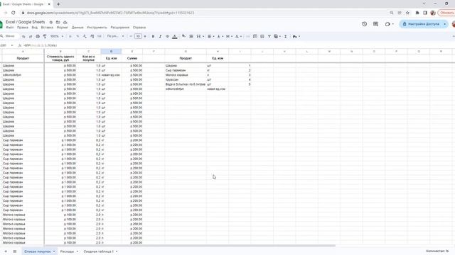Open the Правка menu

click(x=23, y=28)
